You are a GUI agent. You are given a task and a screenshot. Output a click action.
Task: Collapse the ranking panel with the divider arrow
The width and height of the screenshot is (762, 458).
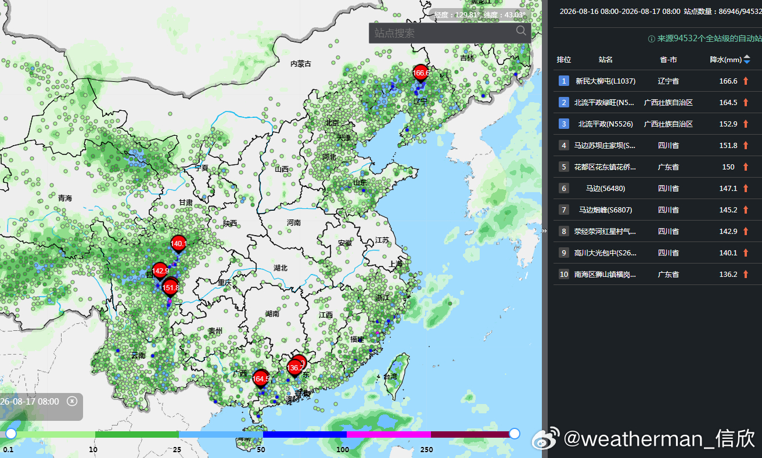point(545,230)
